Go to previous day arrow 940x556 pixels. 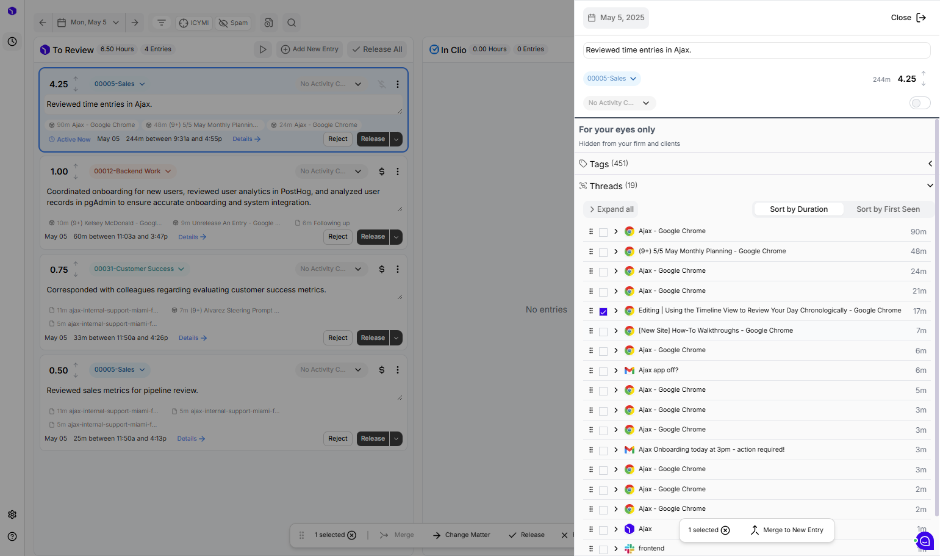pyautogui.click(x=43, y=23)
